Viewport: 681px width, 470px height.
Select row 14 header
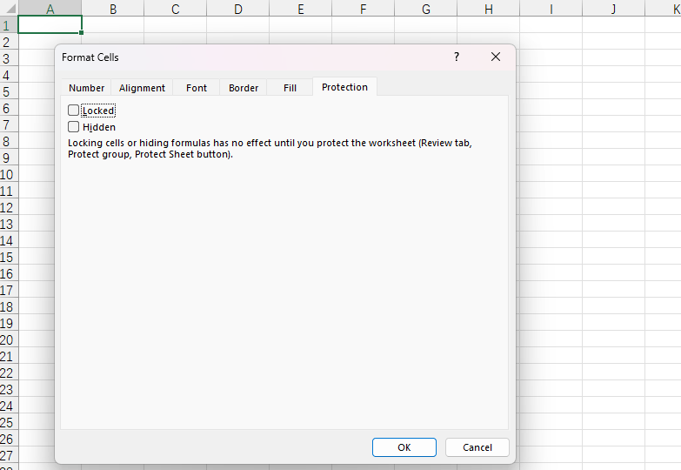(x=9, y=240)
